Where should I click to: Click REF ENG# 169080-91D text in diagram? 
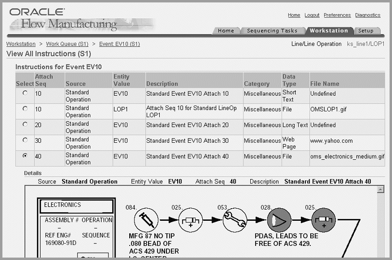(61, 239)
